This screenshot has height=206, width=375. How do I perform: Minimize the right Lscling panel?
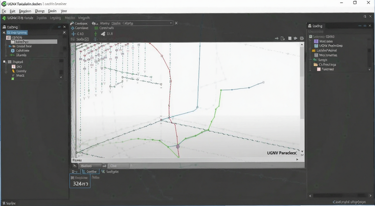click(360, 26)
